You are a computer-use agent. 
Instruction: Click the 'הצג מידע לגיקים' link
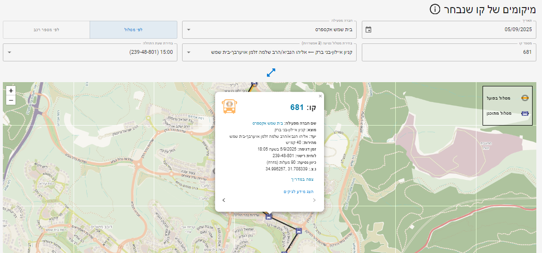pos(298,192)
